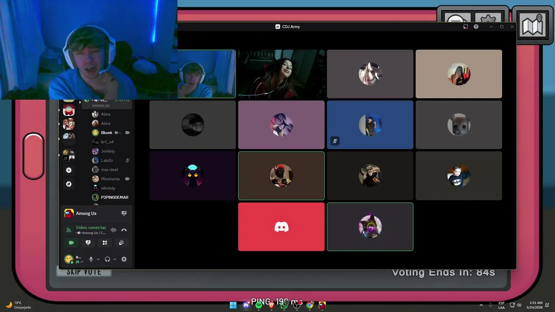
Task: Select Joniloly in voice member list
Action: (x=111, y=151)
